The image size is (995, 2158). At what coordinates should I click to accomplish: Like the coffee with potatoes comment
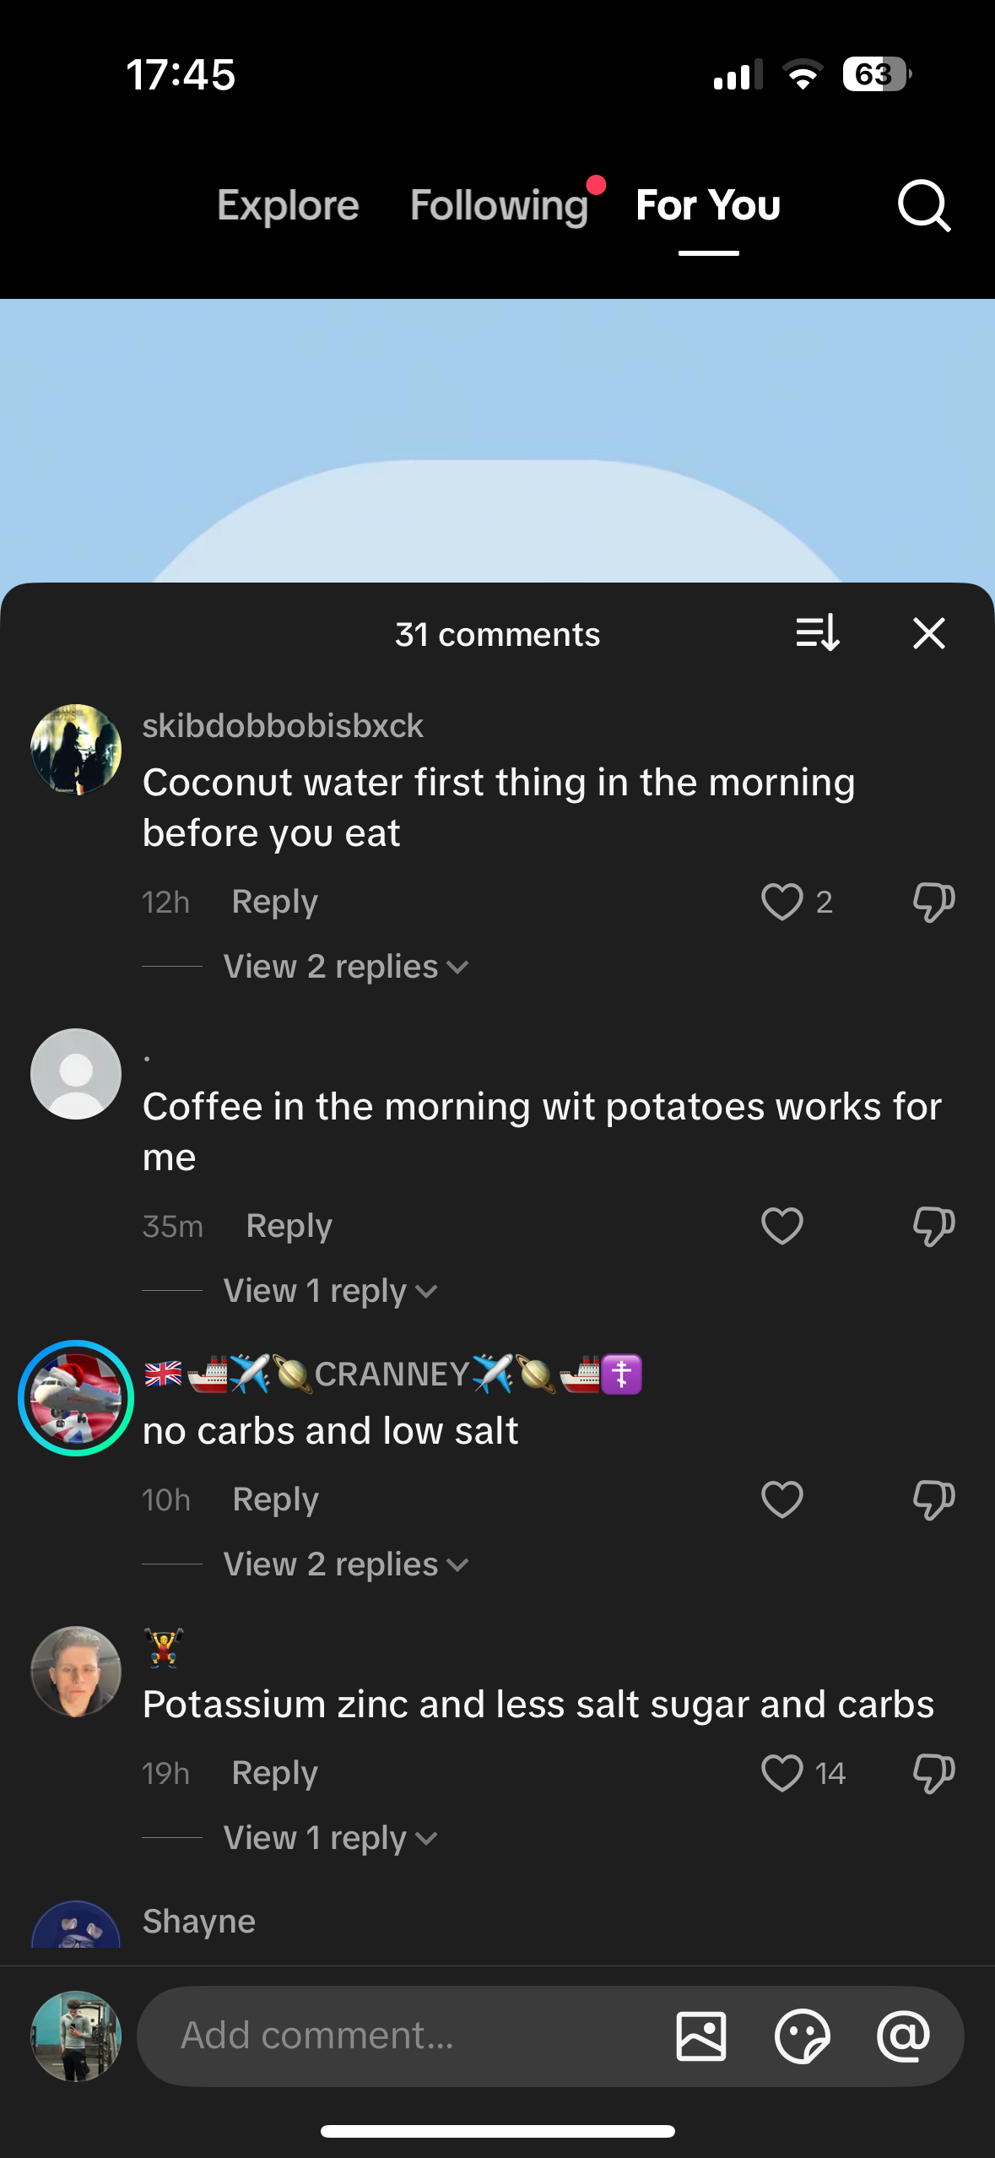click(781, 1226)
